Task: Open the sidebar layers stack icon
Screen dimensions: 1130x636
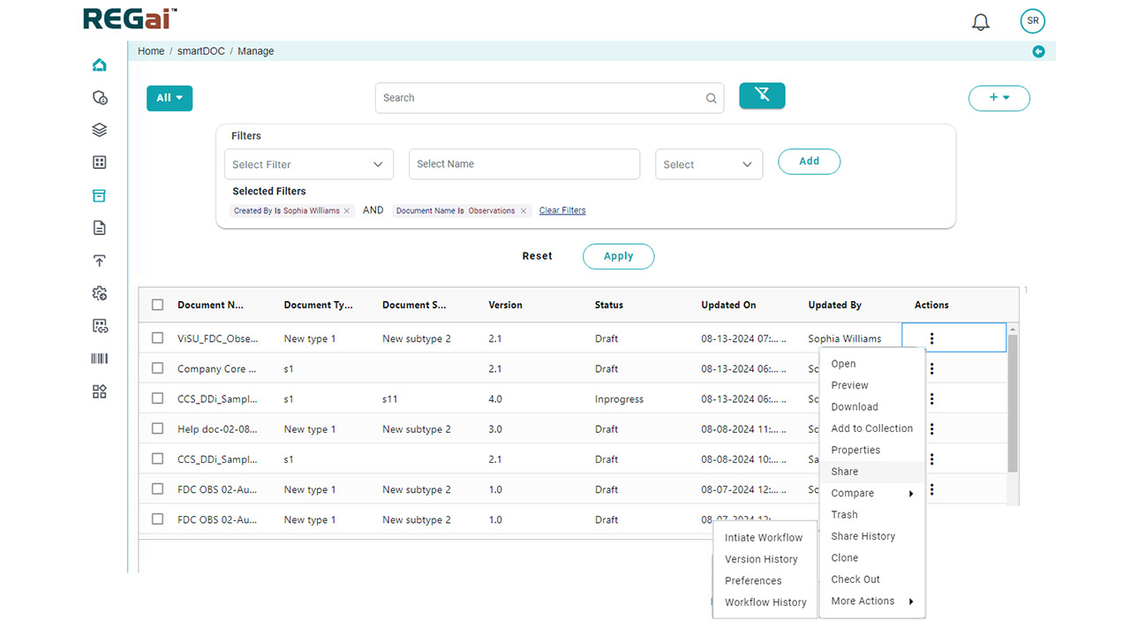Action: coord(100,130)
